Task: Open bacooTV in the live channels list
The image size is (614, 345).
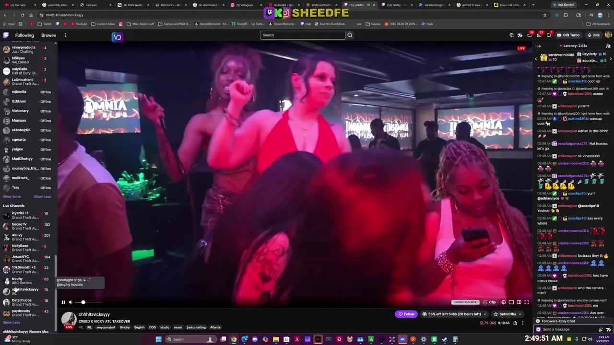Action: pyautogui.click(x=29, y=226)
